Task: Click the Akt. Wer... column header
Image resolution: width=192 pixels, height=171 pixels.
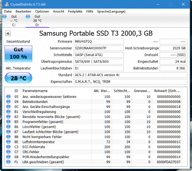Action: point(102,91)
